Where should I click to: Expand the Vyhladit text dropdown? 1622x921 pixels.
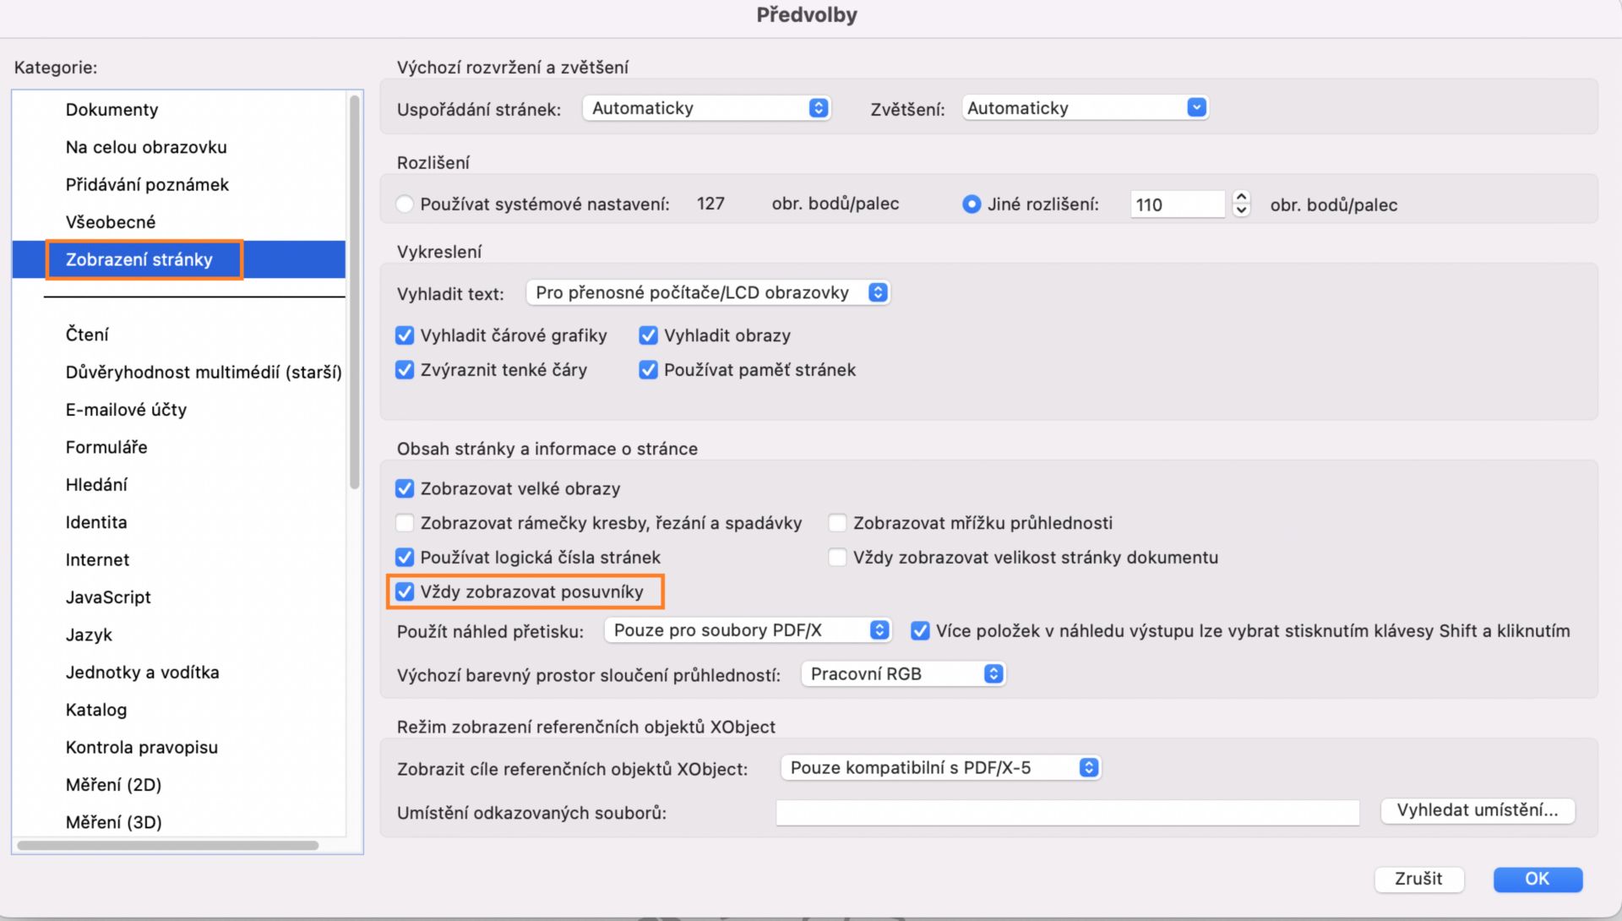(x=708, y=292)
